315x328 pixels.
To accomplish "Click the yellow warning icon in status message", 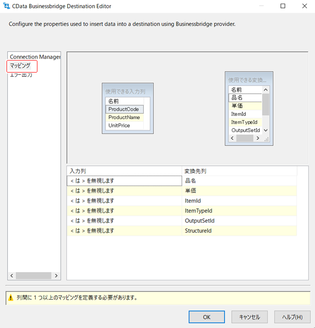I will (11, 298).
